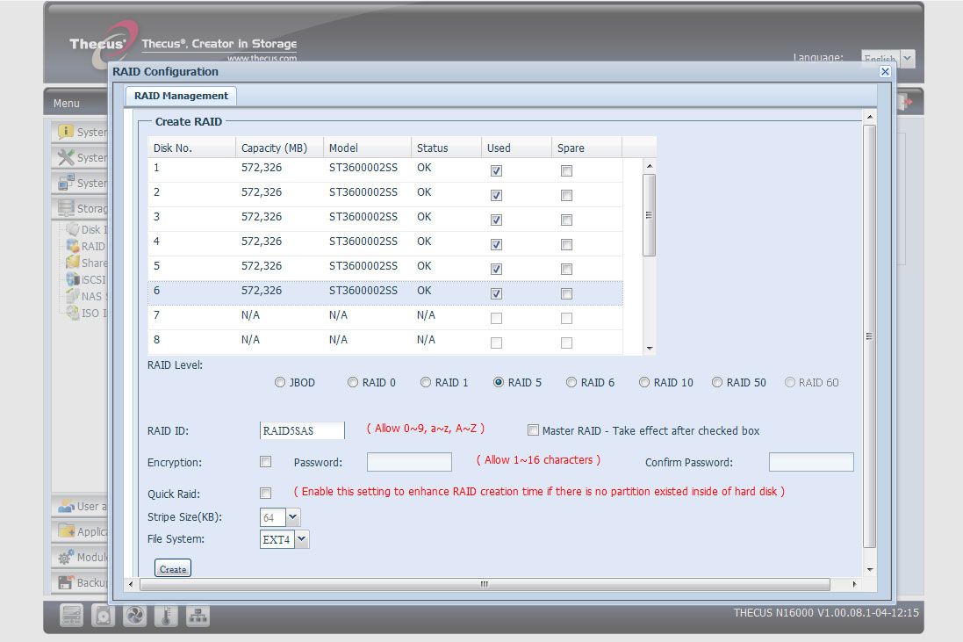
Task: Select RAID 6 level
Action: tap(571, 382)
